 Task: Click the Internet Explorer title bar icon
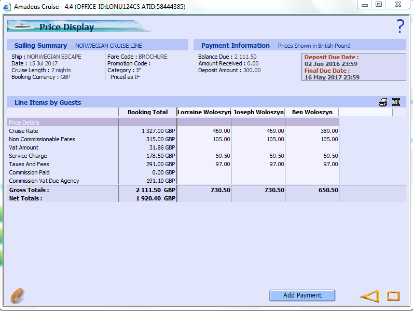[7, 7]
